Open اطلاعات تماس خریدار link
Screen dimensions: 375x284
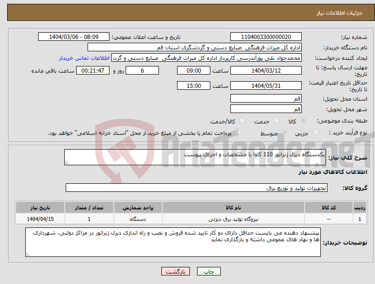click(x=84, y=58)
